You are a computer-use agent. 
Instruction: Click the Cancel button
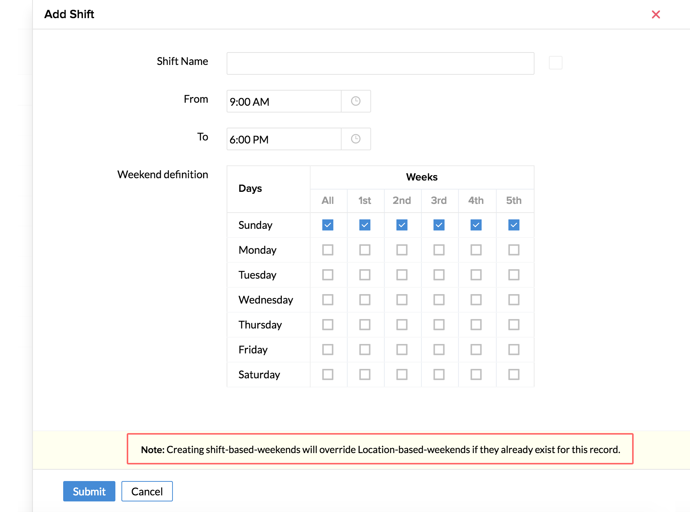point(147,491)
